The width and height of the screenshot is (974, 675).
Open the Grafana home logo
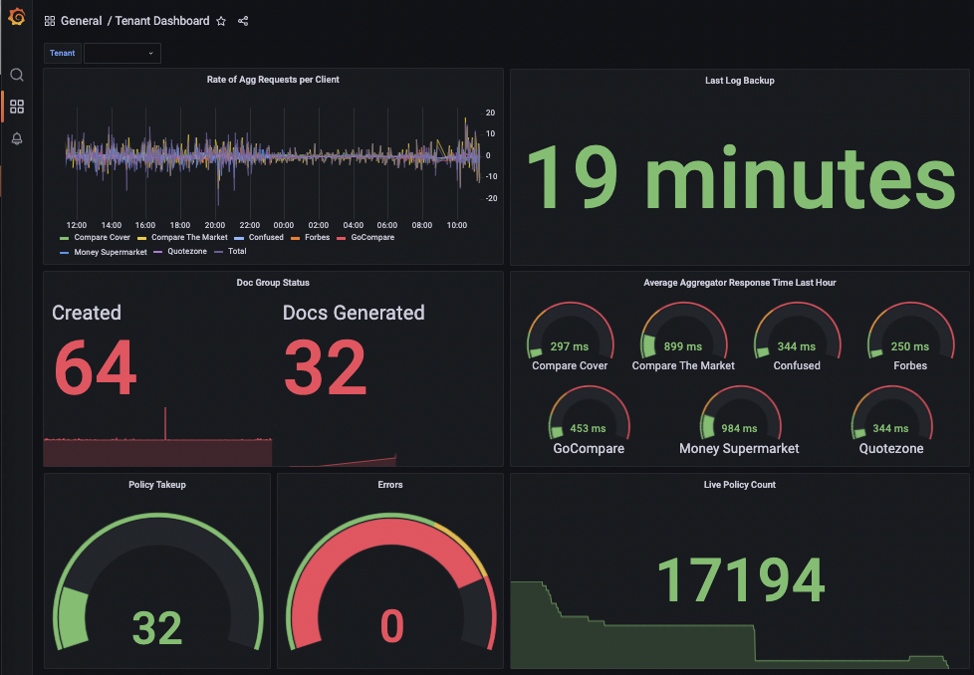(17, 17)
